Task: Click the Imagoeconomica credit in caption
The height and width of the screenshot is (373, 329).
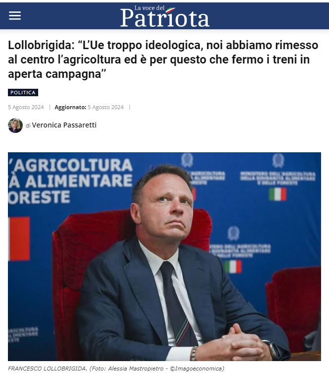Action: coord(197,369)
